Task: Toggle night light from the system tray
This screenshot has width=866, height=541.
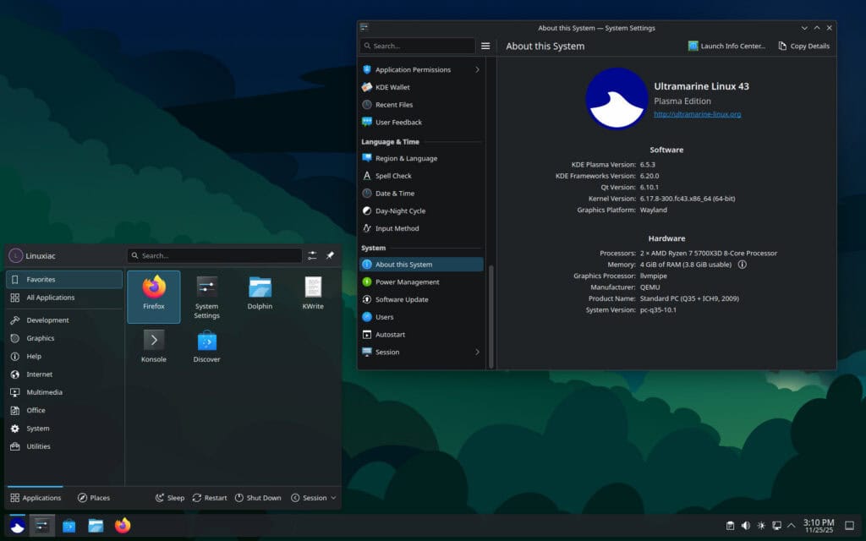Action: (761, 525)
